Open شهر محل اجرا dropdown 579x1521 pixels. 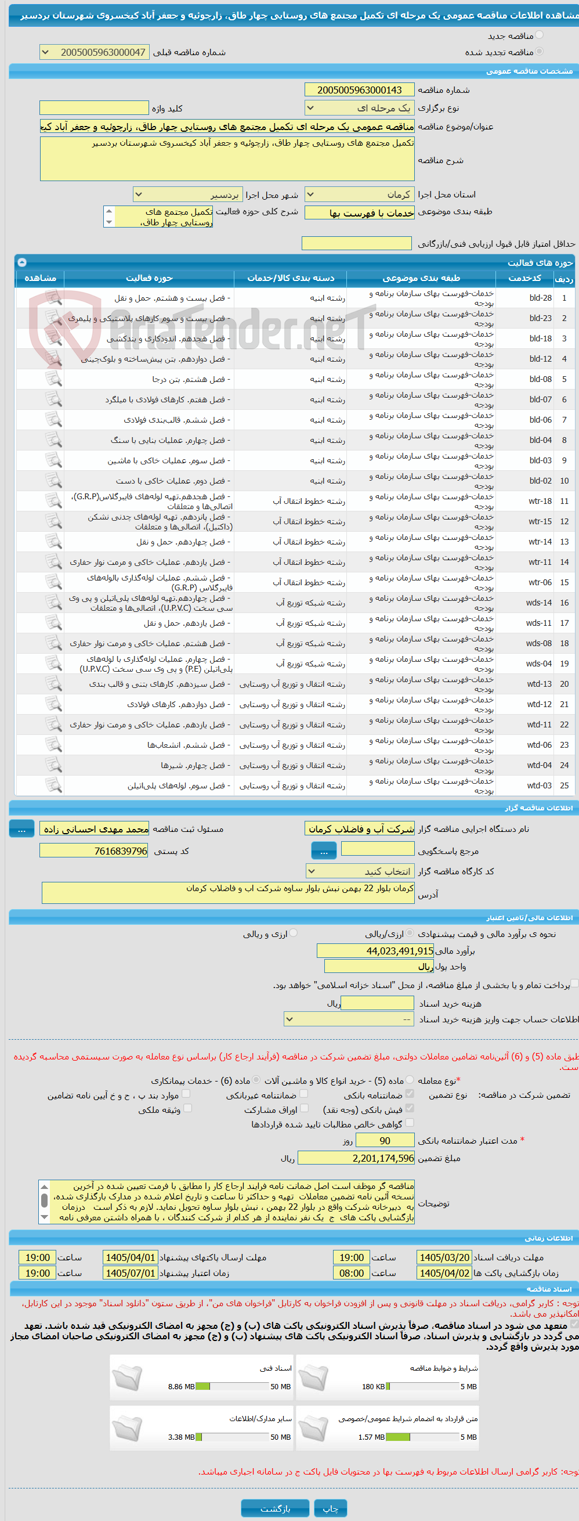(x=188, y=194)
